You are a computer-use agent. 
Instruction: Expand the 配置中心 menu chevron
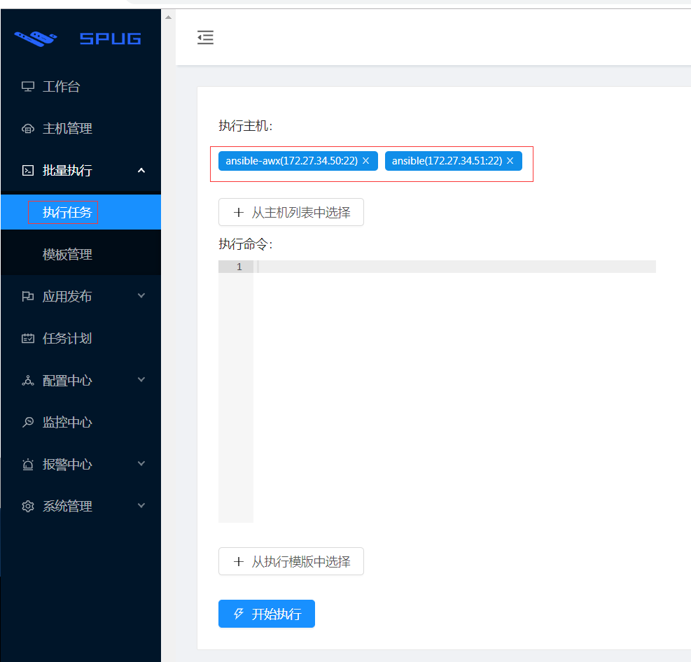click(x=141, y=379)
